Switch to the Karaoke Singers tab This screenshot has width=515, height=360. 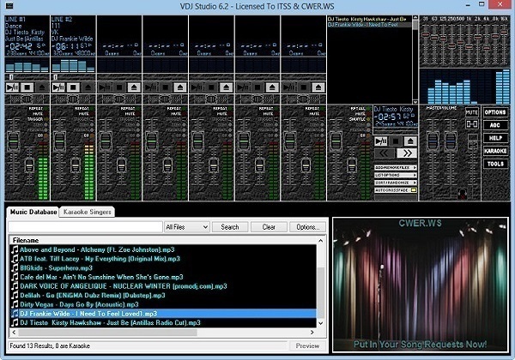tap(88, 212)
